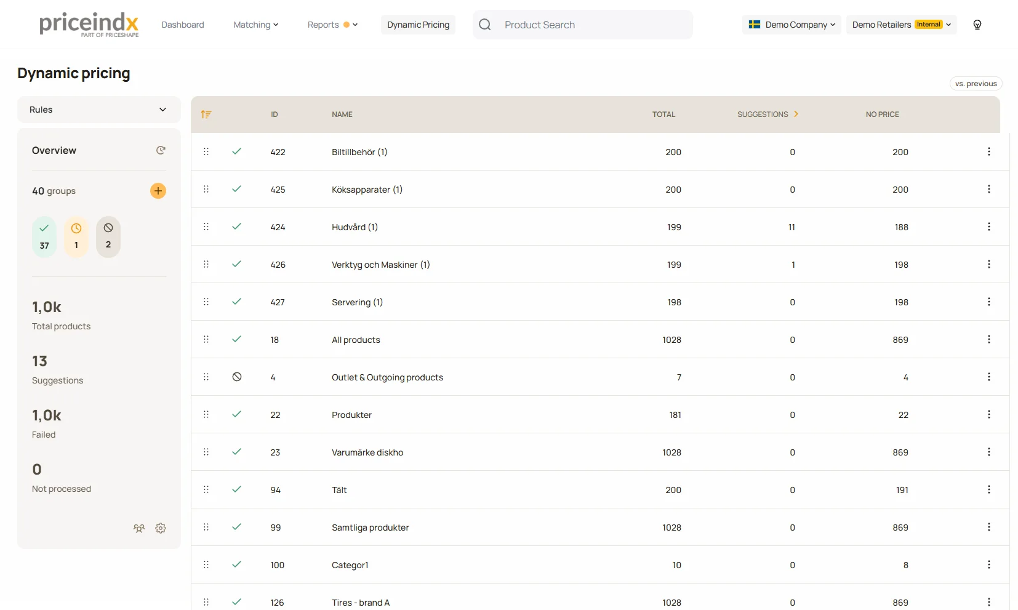The width and height of the screenshot is (1018, 610).
Task: Open the three-dot menu for Samtliga produkter
Action: pos(989,527)
